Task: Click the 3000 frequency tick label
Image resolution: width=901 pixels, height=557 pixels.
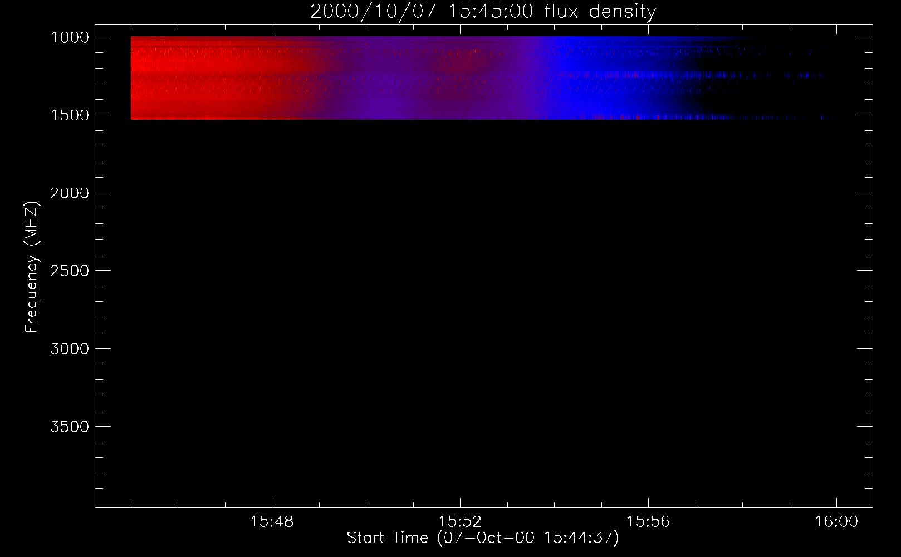Action: pyautogui.click(x=70, y=349)
